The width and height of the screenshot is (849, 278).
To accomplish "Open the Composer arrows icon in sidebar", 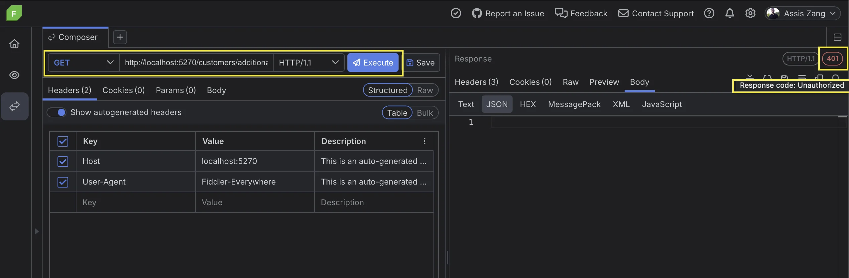I will (14, 106).
